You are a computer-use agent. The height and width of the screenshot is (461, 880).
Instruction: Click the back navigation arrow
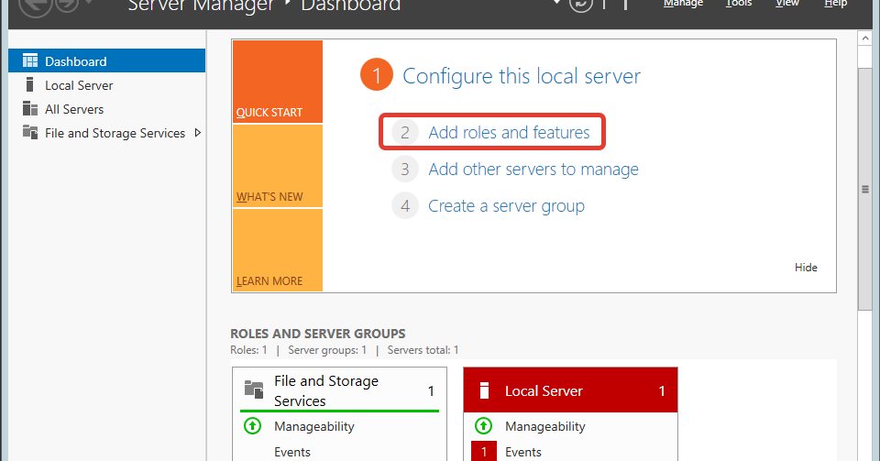(x=36, y=5)
